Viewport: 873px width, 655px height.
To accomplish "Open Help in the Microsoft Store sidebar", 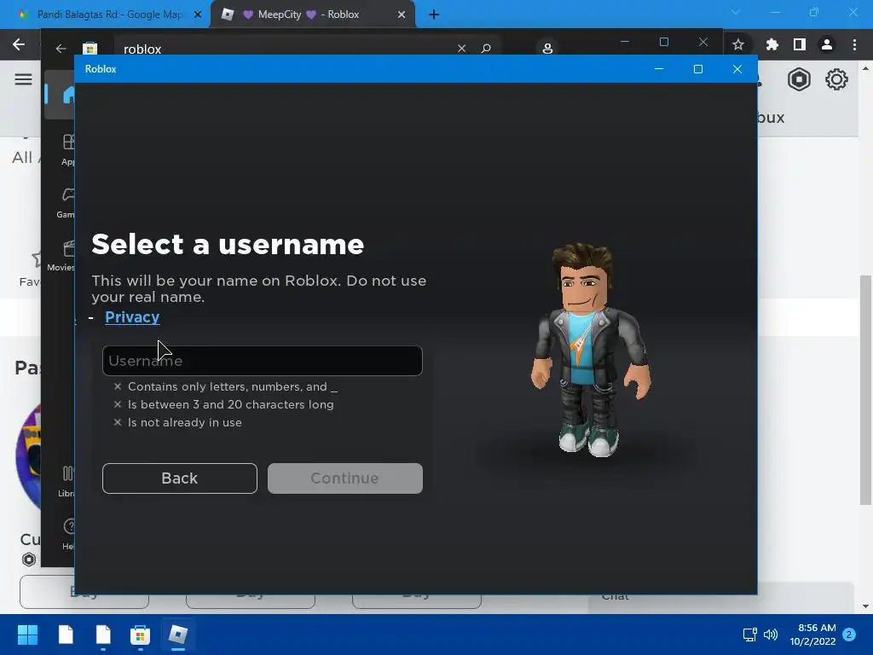I will click(68, 534).
